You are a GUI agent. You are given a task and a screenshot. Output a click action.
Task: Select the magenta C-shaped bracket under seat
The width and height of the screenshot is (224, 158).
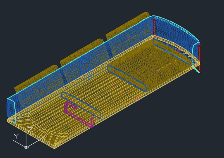coord(79,115)
